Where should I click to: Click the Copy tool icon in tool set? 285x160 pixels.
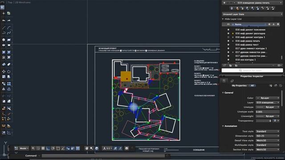tap(4, 84)
